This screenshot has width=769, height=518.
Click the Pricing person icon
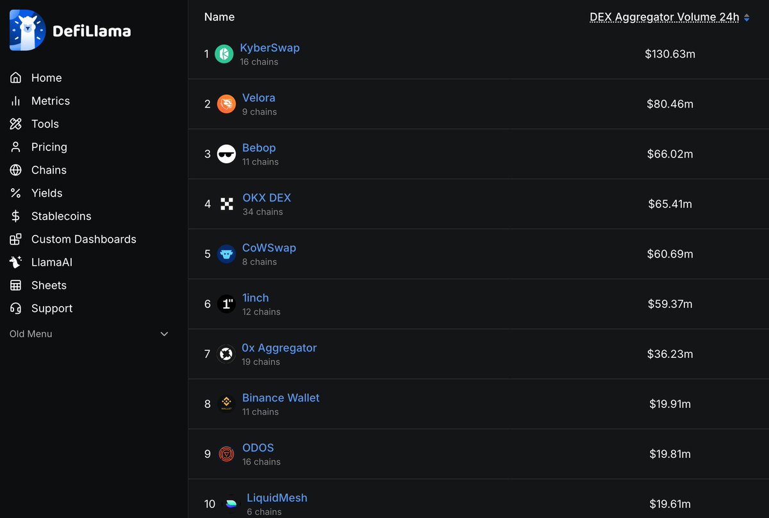coord(16,147)
